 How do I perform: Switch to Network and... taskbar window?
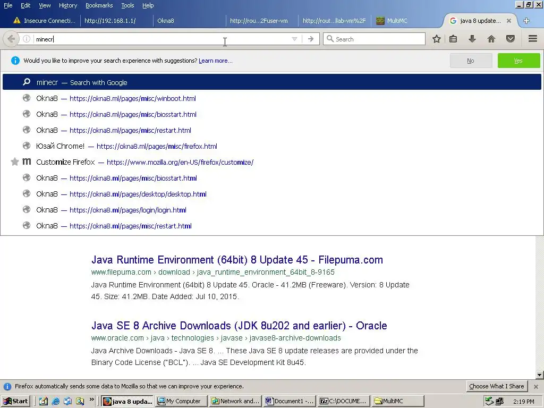pos(235,401)
